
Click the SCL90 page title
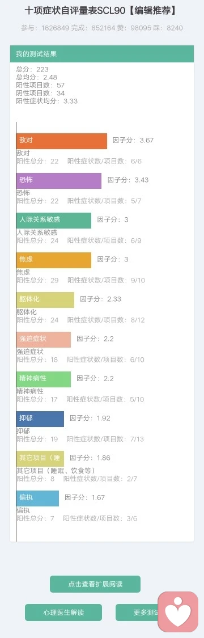[101, 11]
